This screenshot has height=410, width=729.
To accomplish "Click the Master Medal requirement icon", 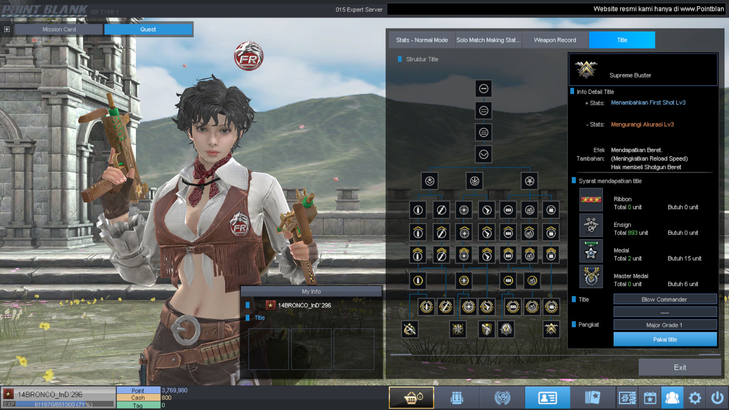I will (591, 276).
